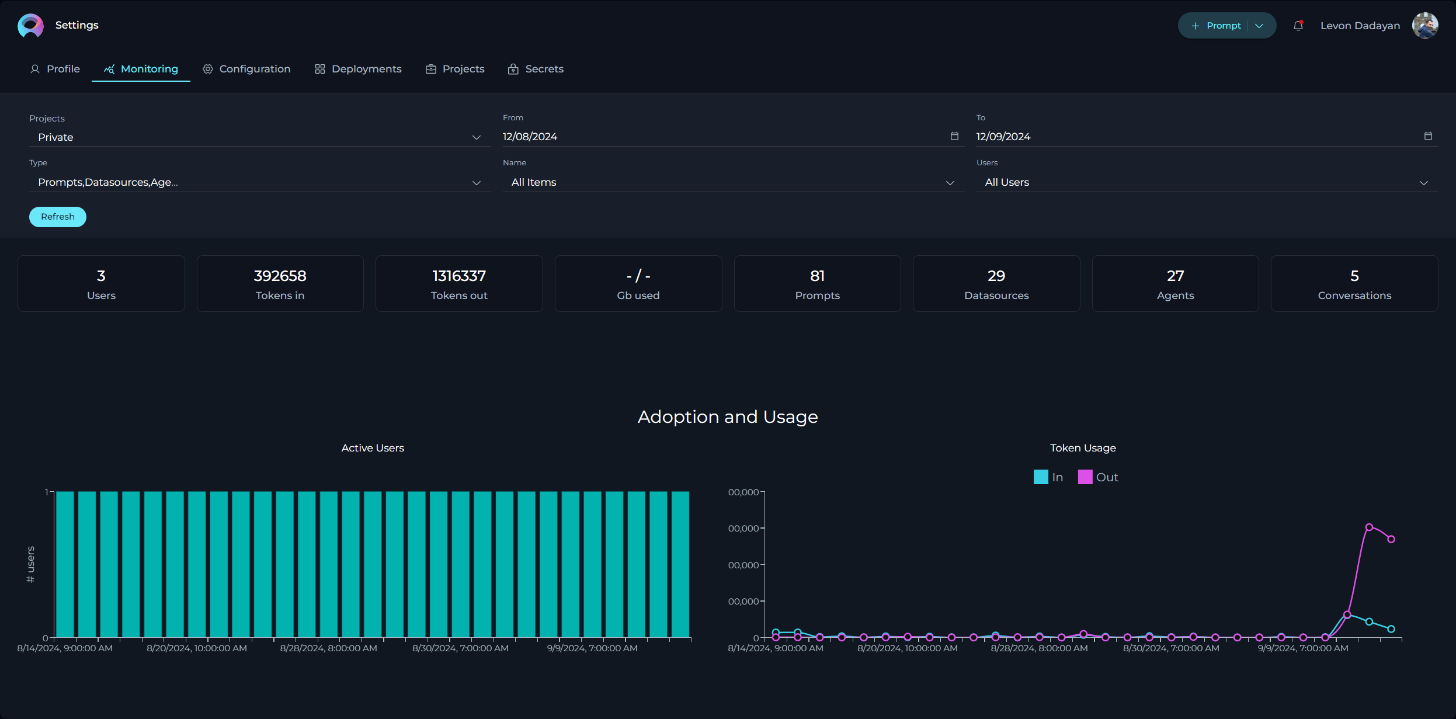Click the Token Usage chart title
This screenshot has height=719, width=1456.
[x=1083, y=448]
